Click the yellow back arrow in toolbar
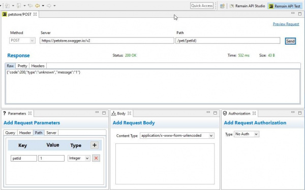This screenshot has width=305, height=190. tap(37, 6)
